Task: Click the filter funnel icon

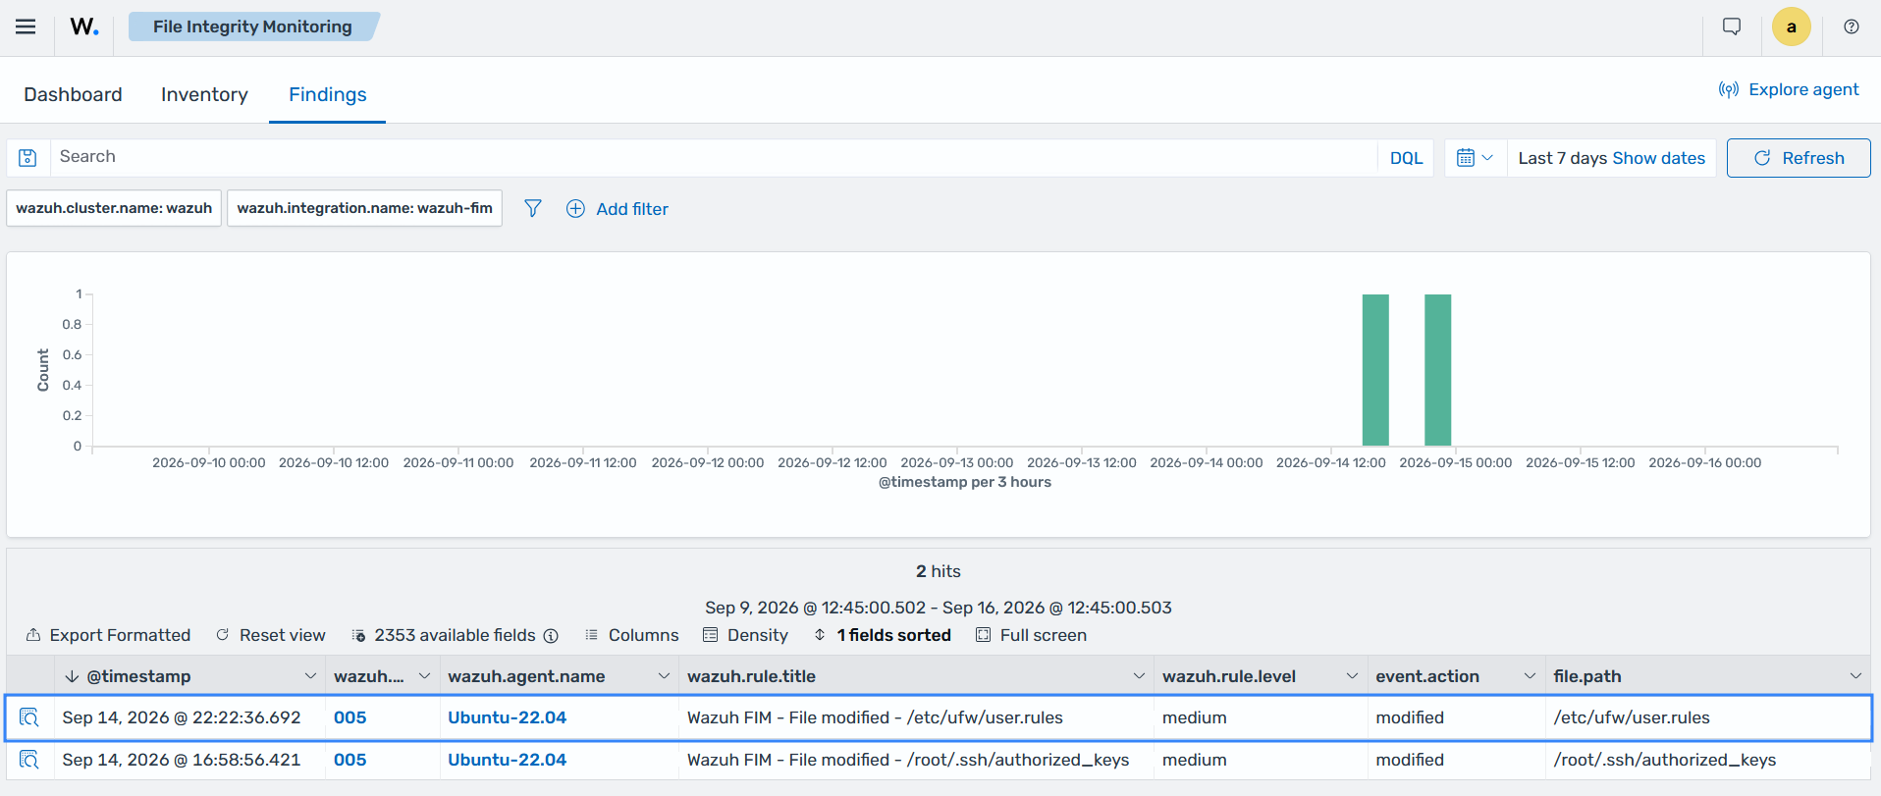Action: (x=532, y=208)
